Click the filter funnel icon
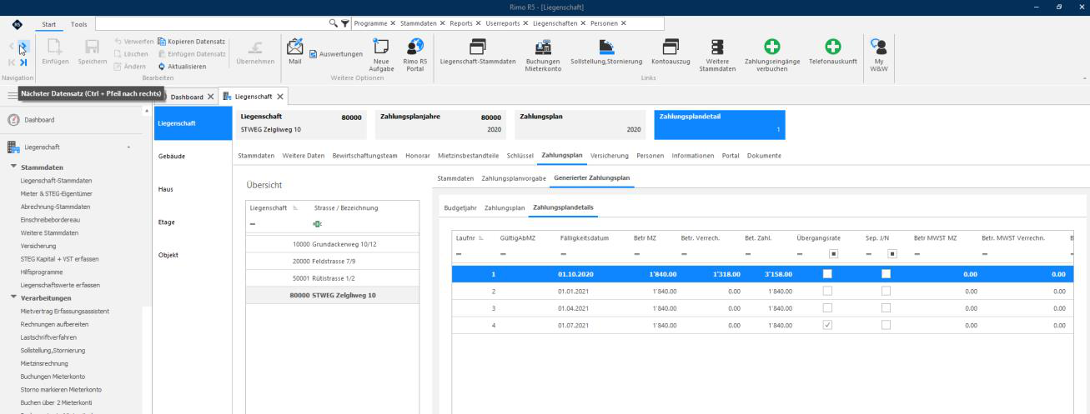1090x414 pixels. [x=344, y=22]
